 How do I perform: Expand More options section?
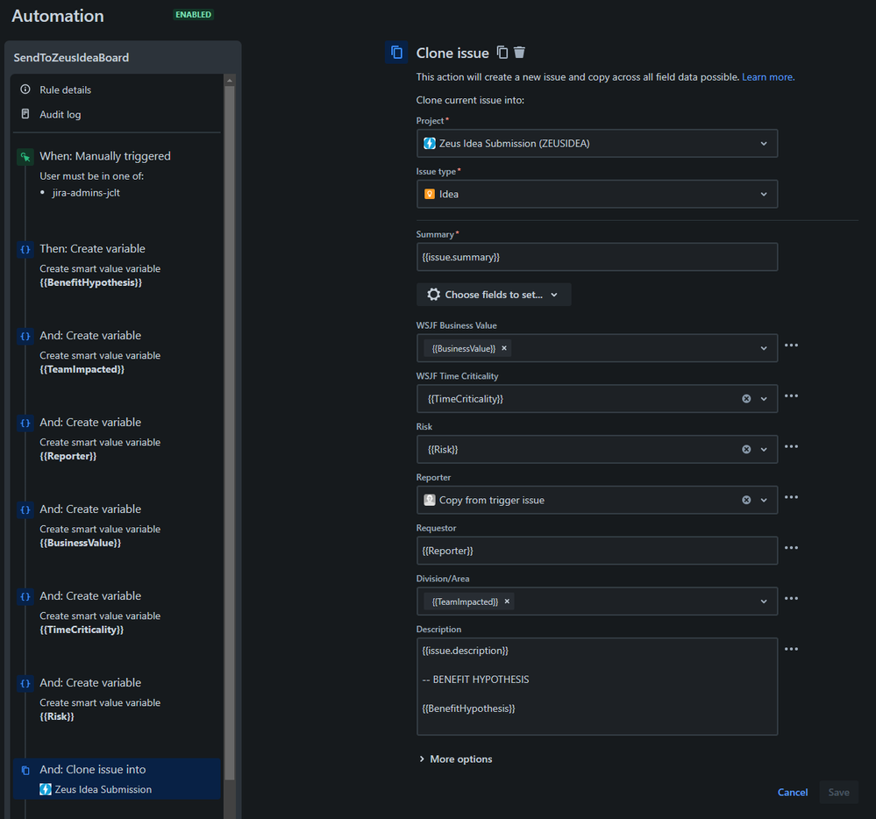455,758
